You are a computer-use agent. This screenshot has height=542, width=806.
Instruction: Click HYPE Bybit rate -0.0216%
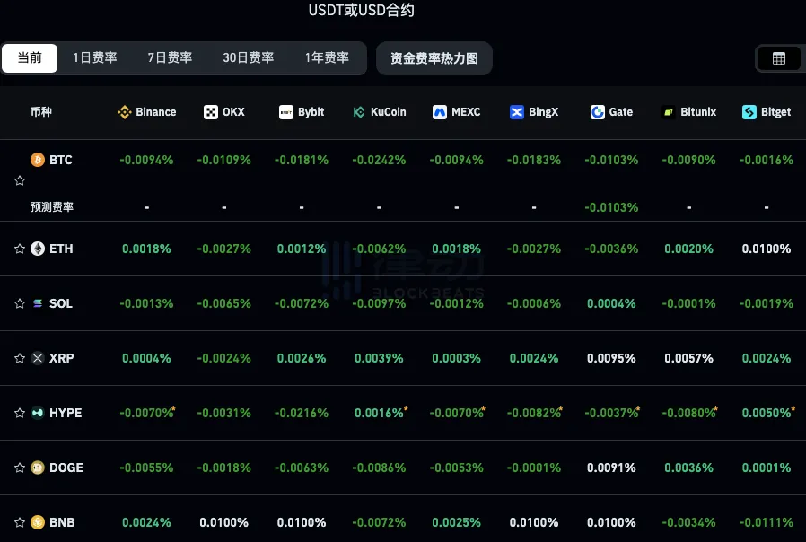(302, 413)
